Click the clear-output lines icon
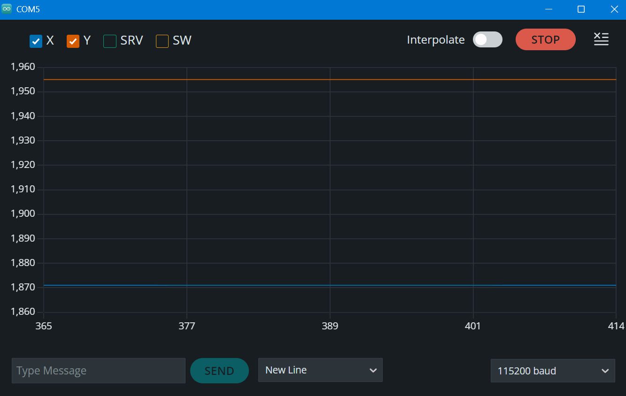Image resolution: width=626 pixels, height=396 pixels. tap(601, 39)
